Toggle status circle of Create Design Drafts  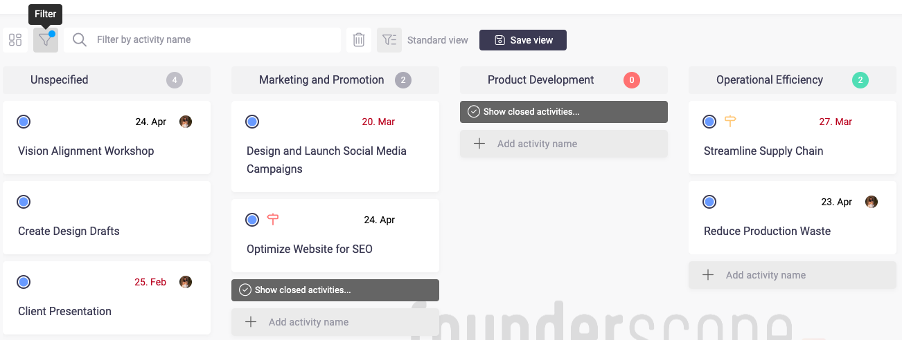pyautogui.click(x=24, y=202)
